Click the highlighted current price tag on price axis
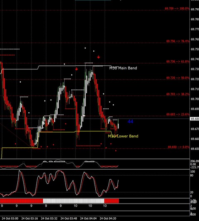 click(x=194, y=119)
